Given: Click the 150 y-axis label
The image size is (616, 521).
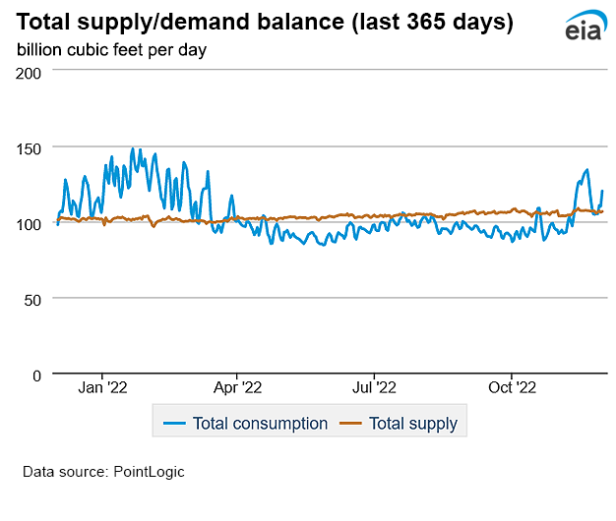Looking at the screenshot, I should click(29, 149).
